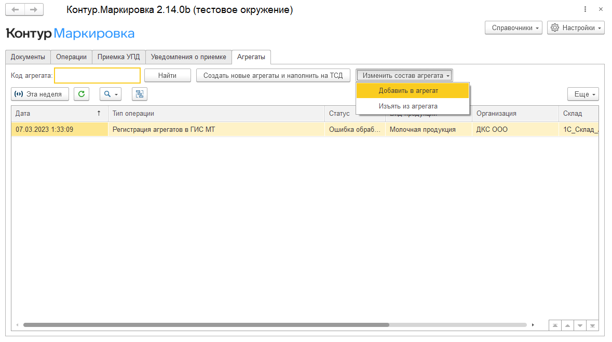Click the horizontal scroll right arrow
Image resolution: width=612 pixels, height=342 pixels.
pos(533,325)
